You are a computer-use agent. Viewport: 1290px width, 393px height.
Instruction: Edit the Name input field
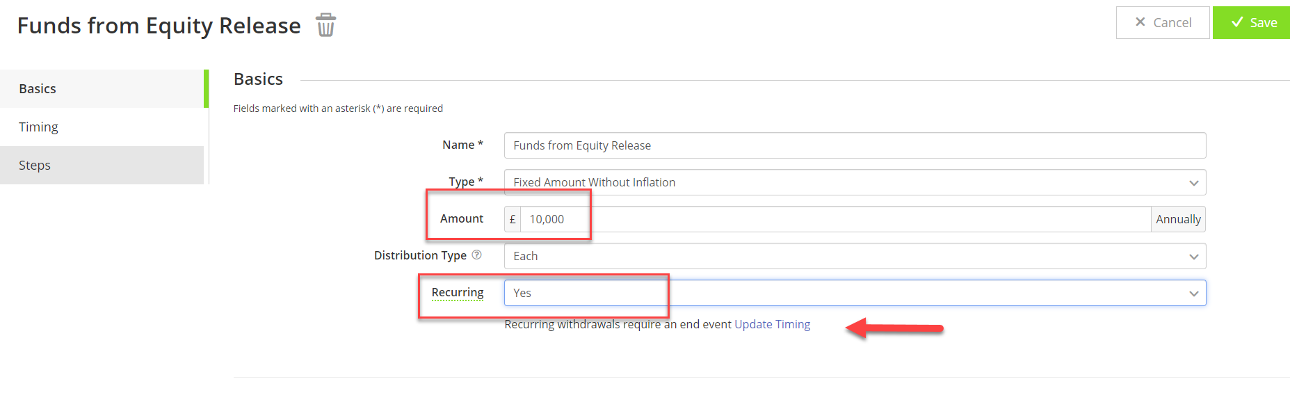855,145
